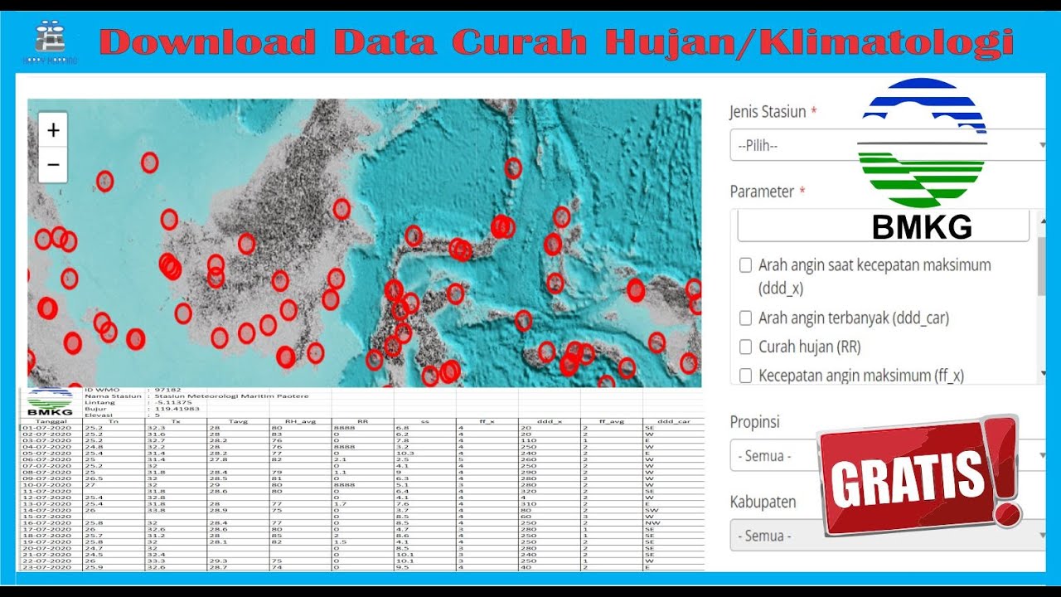Select the station marker on Halmahera island
This screenshot has height=597, width=1061.
pyautogui.click(x=561, y=217)
